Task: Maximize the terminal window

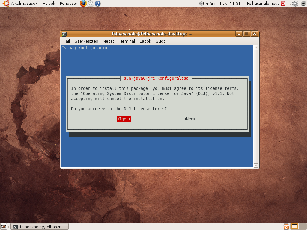Action: [x=247, y=34]
